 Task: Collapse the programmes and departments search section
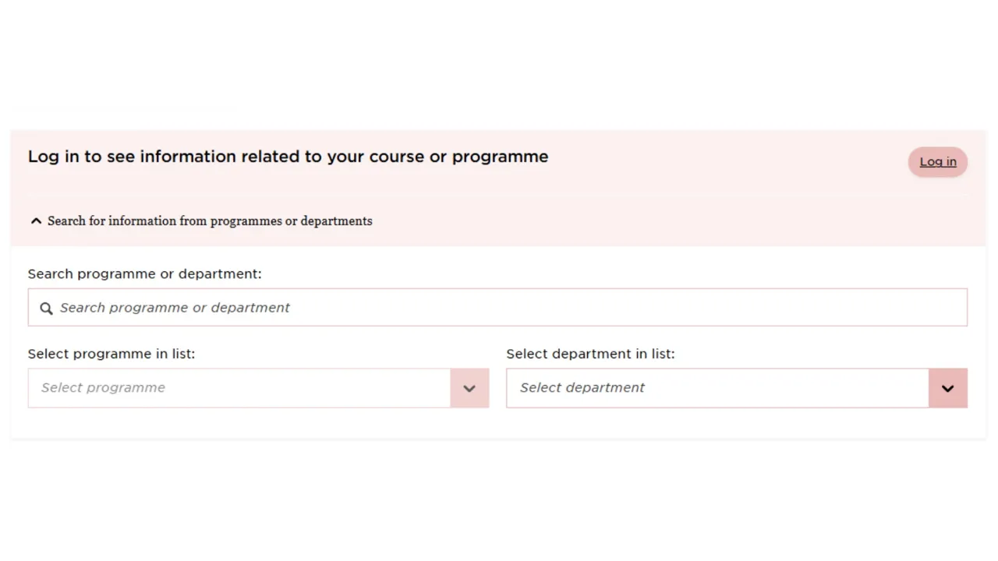[x=210, y=221]
